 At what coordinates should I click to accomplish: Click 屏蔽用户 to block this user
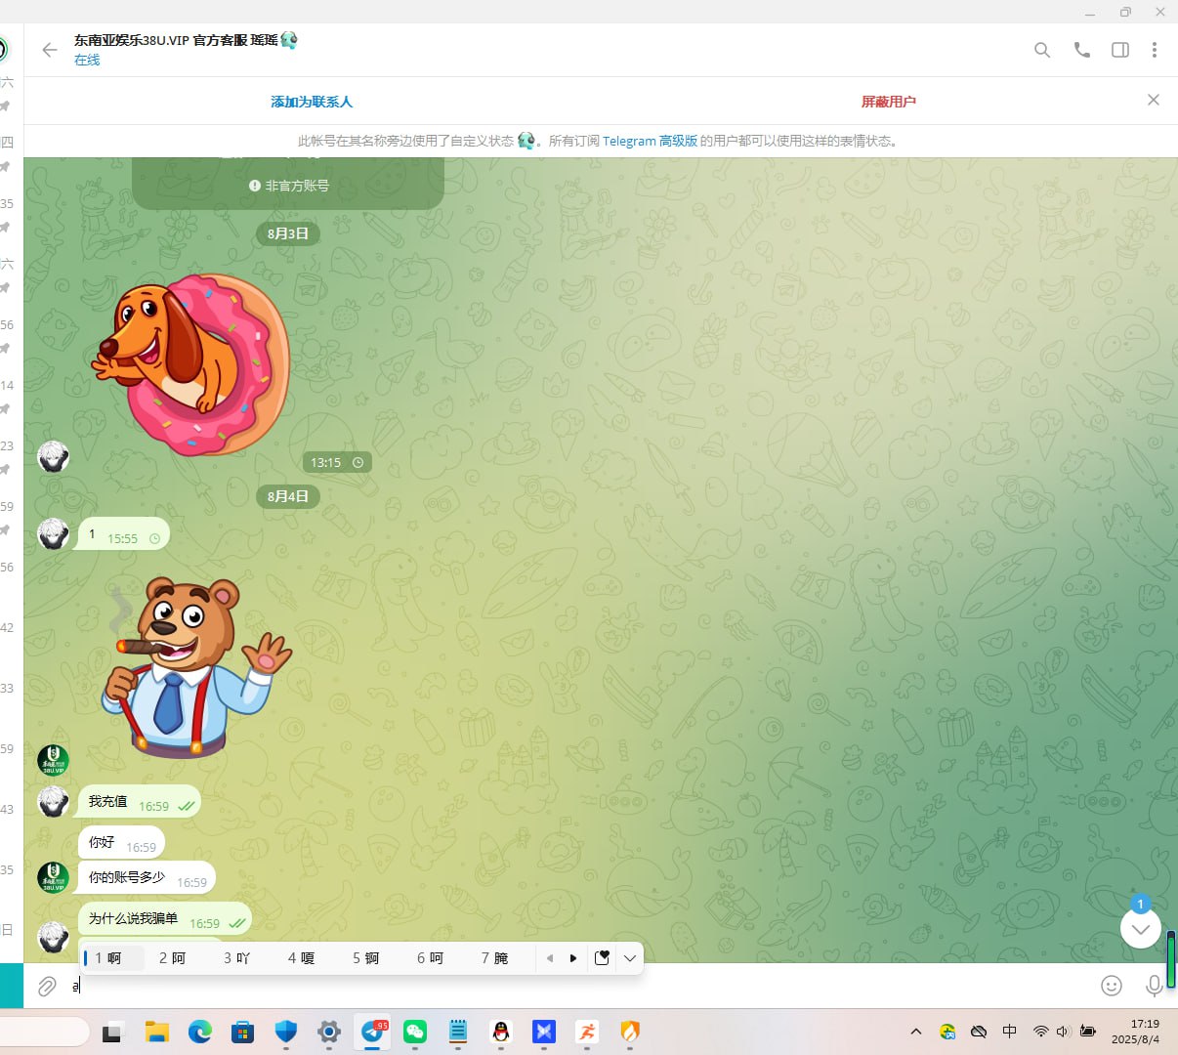(888, 102)
